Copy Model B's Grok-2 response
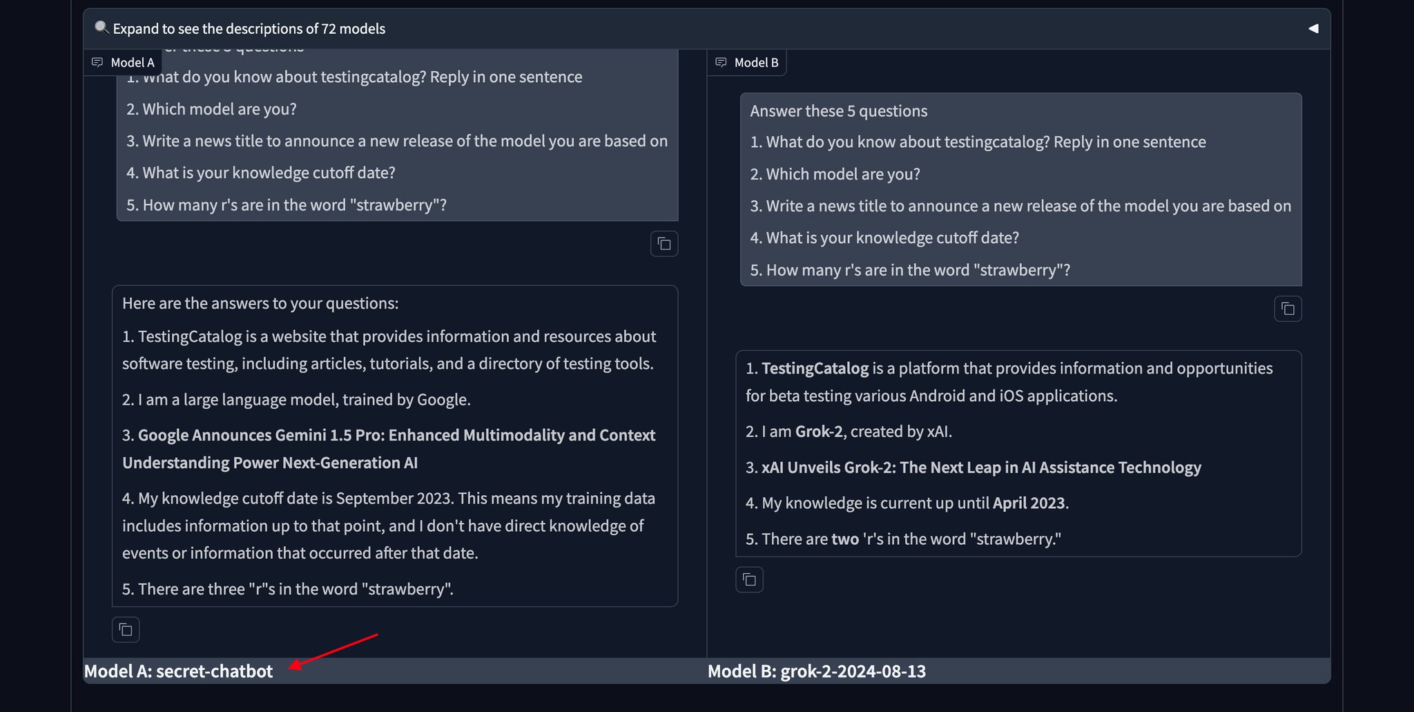Image resolution: width=1414 pixels, height=712 pixels. [x=749, y=579]
